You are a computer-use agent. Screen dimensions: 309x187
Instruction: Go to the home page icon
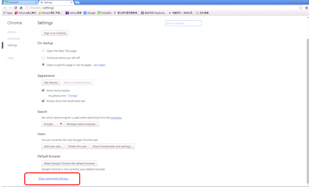(21, 8)
